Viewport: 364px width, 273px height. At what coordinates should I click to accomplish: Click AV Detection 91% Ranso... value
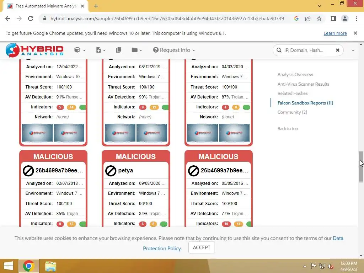tap(69, 97)
